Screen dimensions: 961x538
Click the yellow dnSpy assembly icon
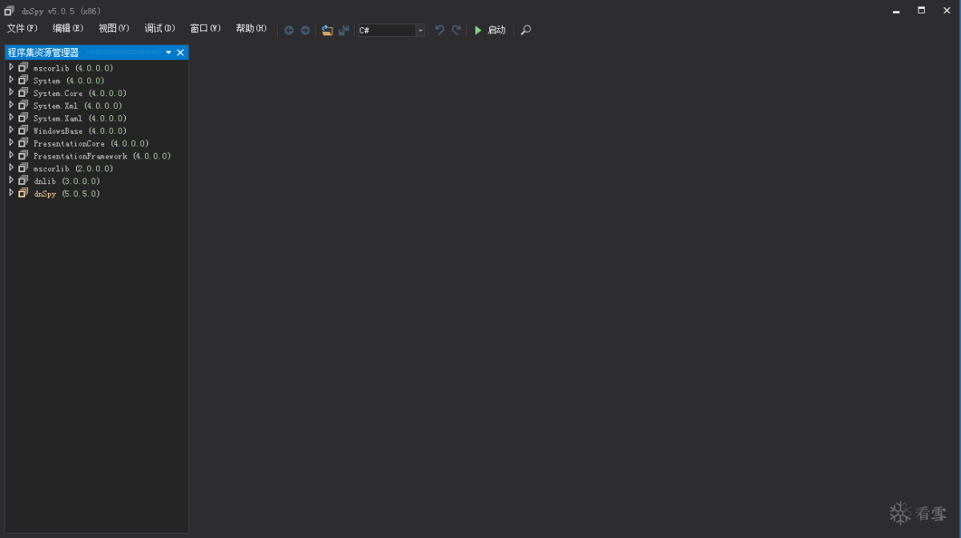[x=23, y=193]
